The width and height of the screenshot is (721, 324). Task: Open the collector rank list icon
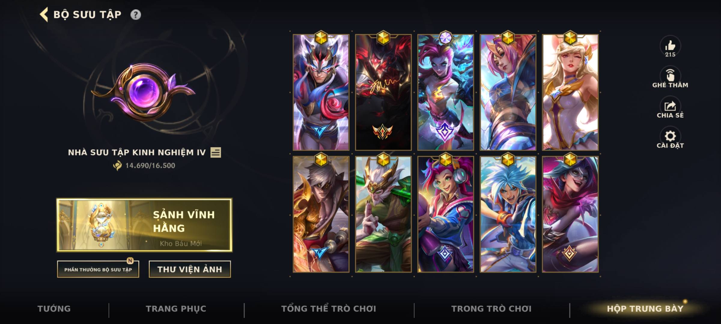click(216, 152)
